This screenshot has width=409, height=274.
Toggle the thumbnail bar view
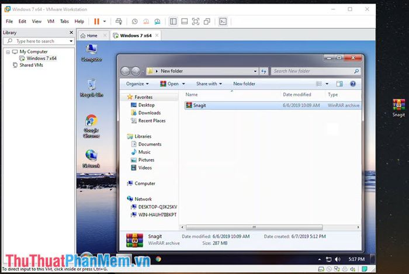(x=185, y=22)
